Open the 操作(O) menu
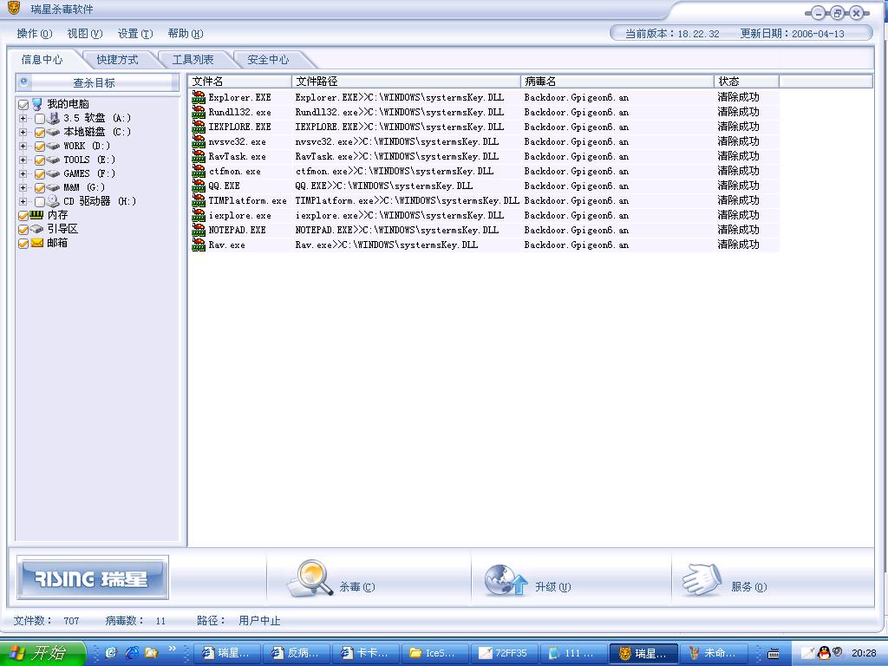 click(x=35, y=34)
